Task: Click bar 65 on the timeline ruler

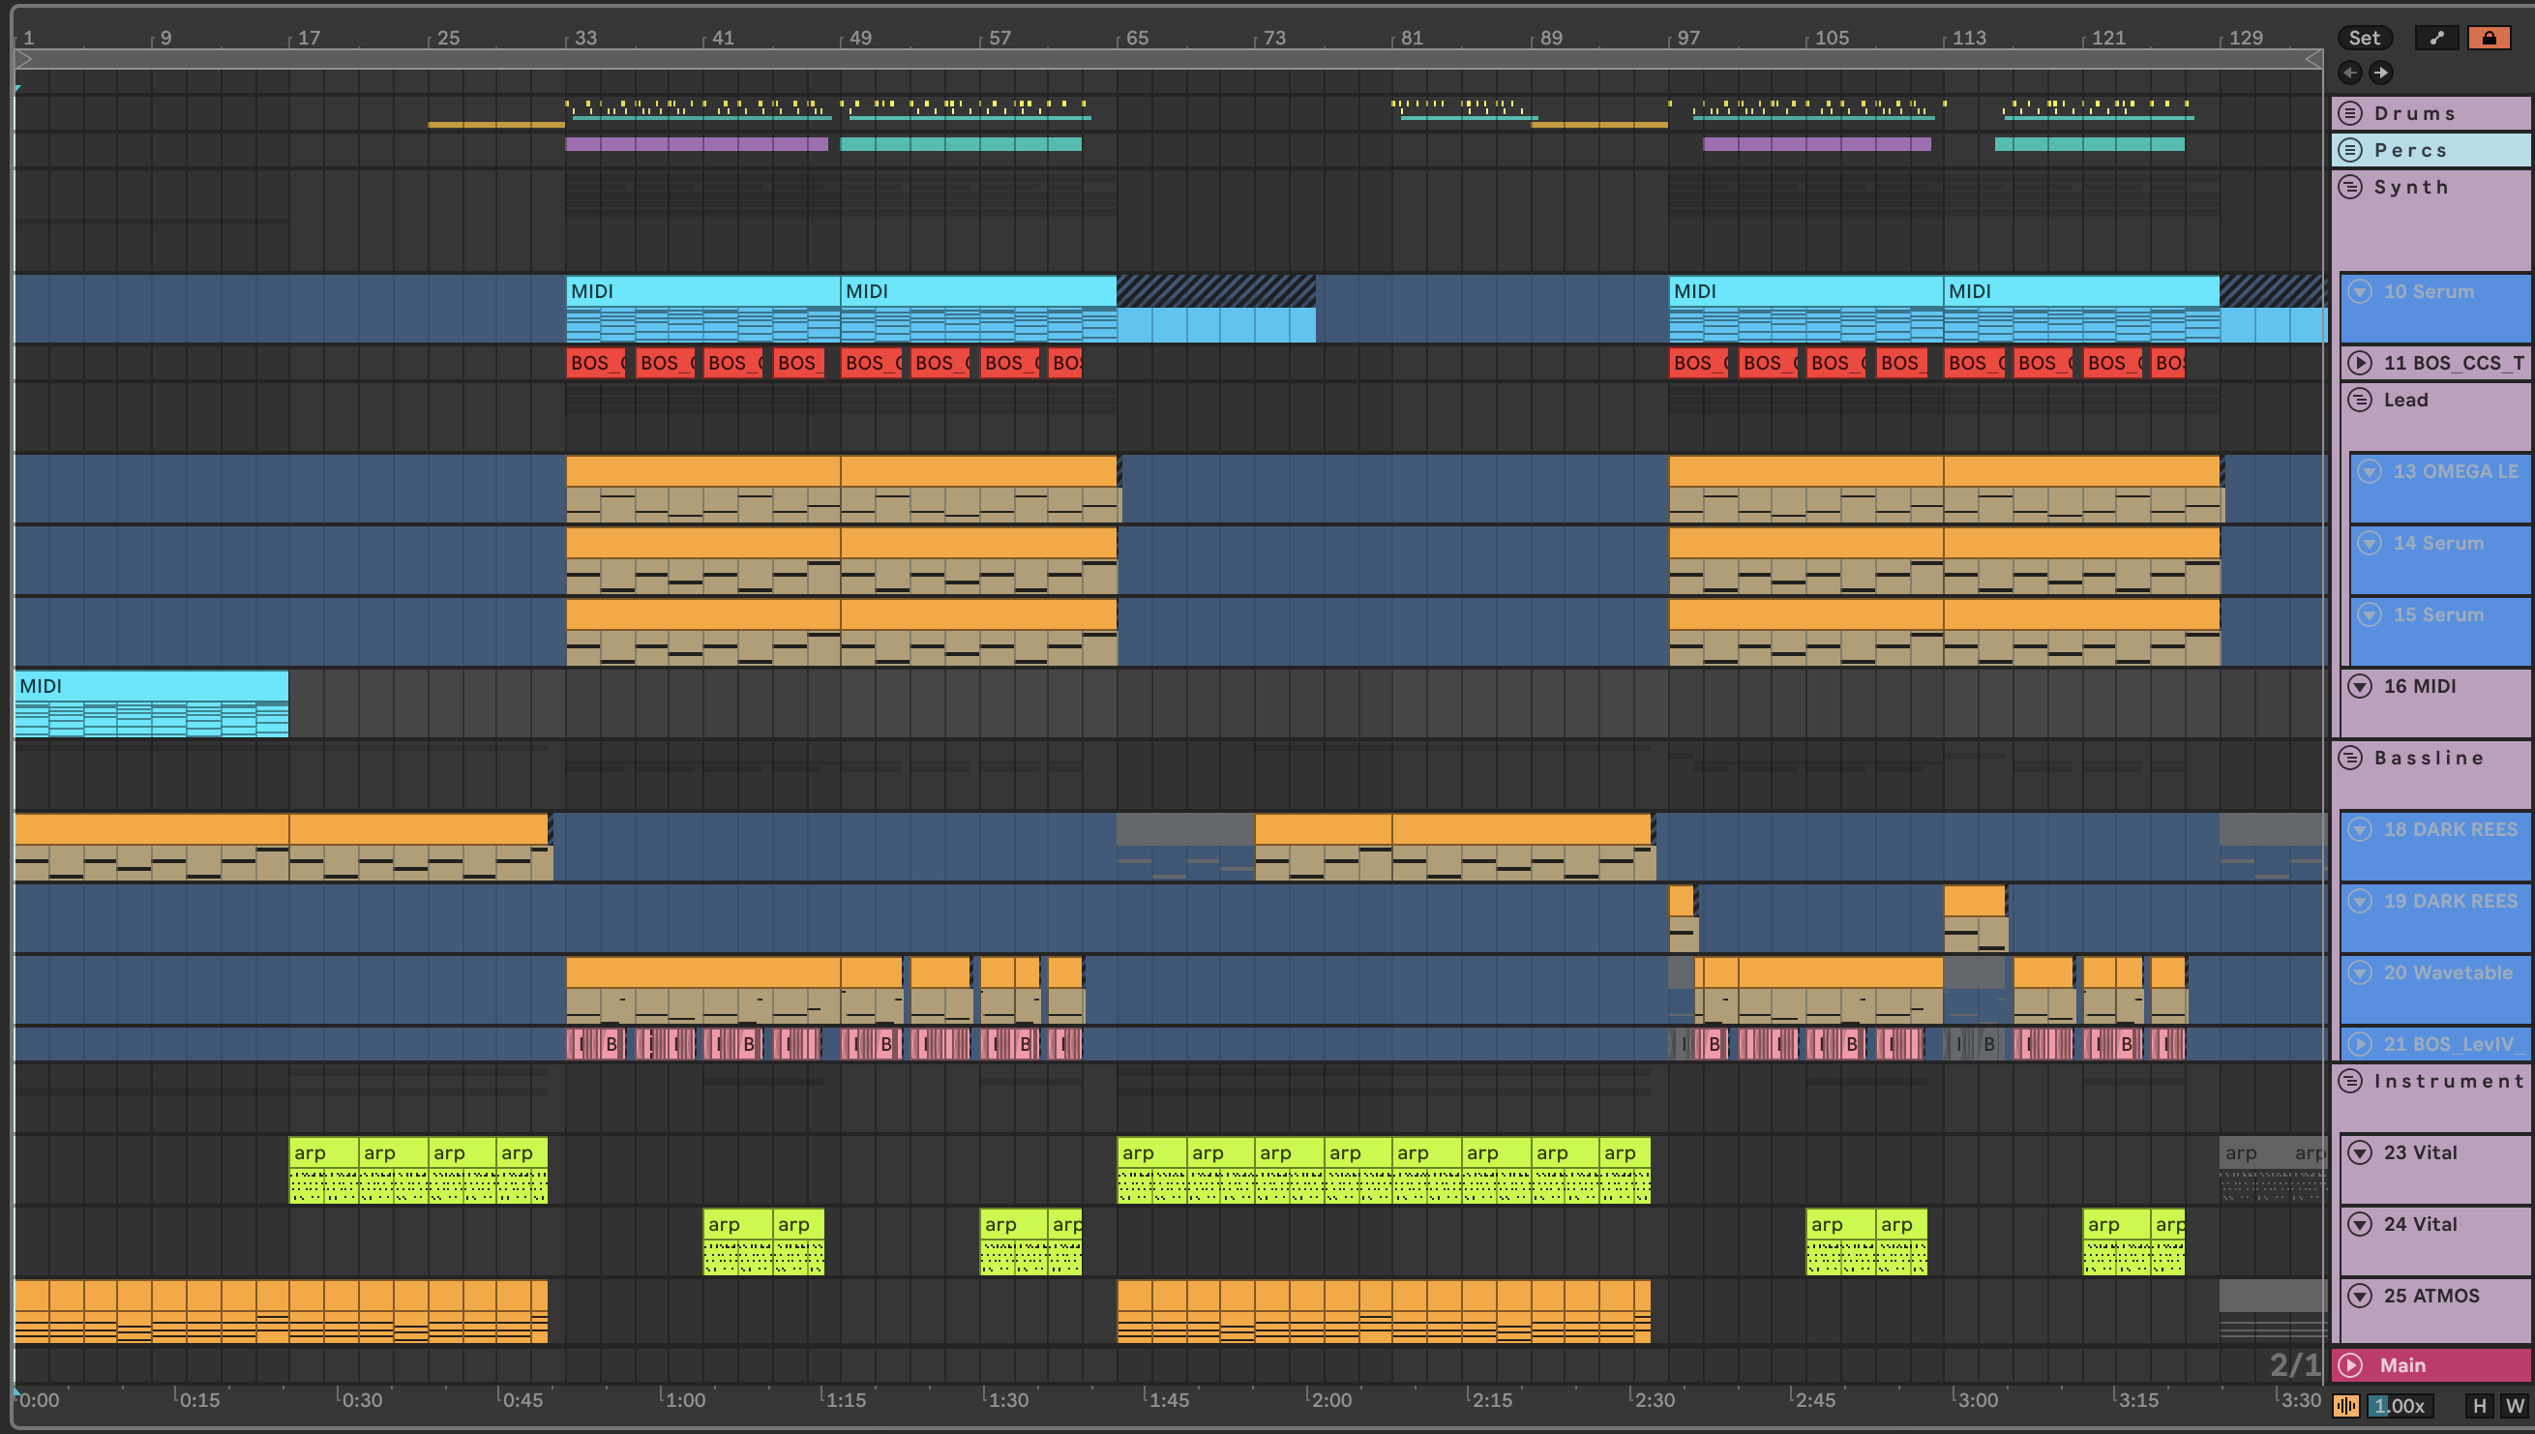Action: pyautogui.click(x=1137, y=38)
